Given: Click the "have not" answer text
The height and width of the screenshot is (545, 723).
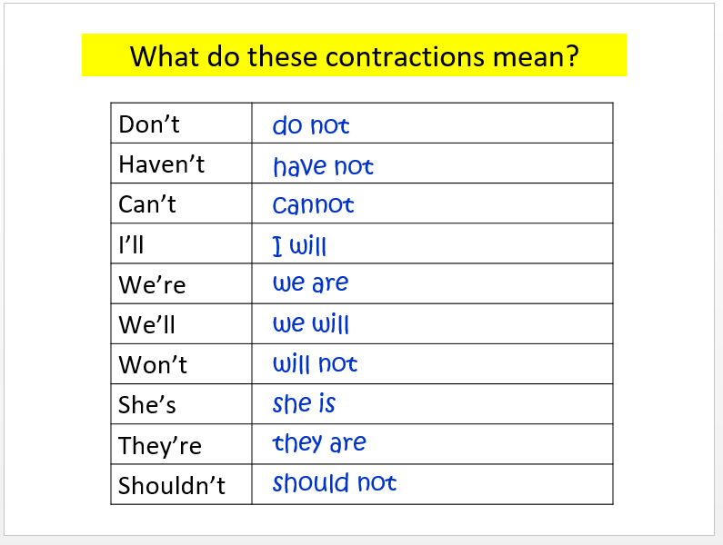Looking at the screenshot, I should pos(323,166).
